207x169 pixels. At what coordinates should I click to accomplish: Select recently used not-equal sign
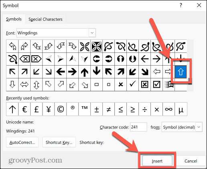tap(108, 109)
